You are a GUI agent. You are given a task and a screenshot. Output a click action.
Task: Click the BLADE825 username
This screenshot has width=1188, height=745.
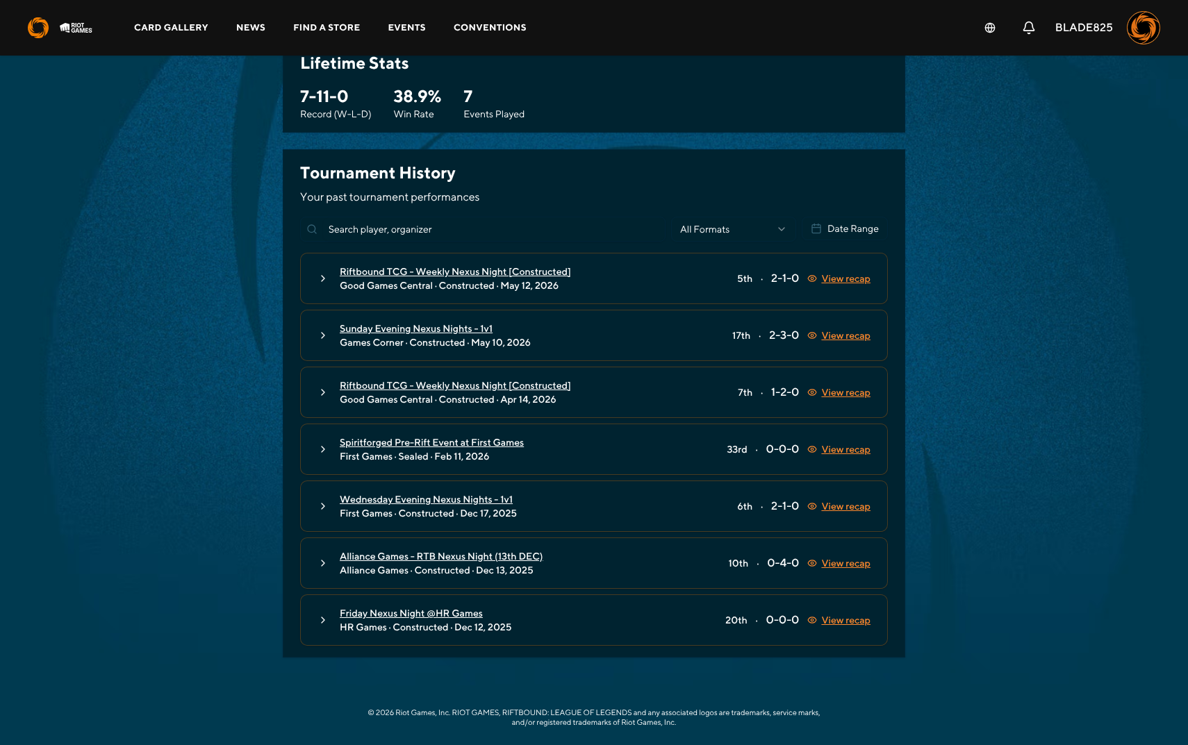click(1084, 28)
